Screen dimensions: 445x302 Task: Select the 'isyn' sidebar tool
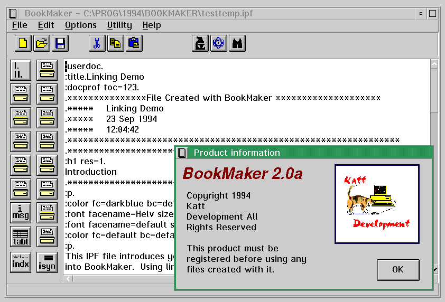(x=47, y=261)
